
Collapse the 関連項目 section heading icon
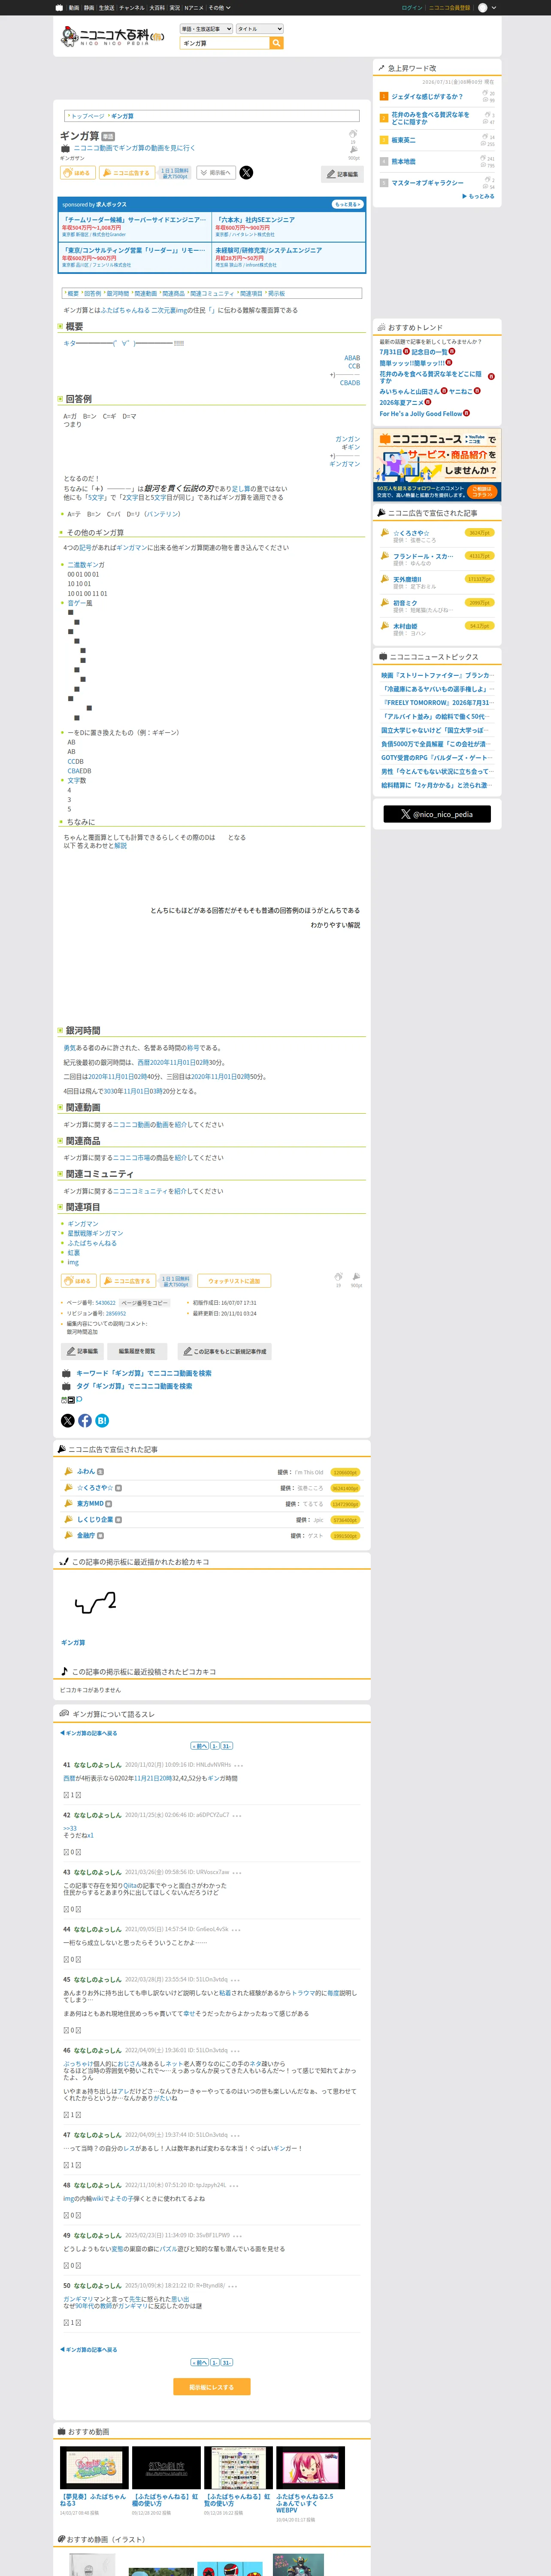60,1207
